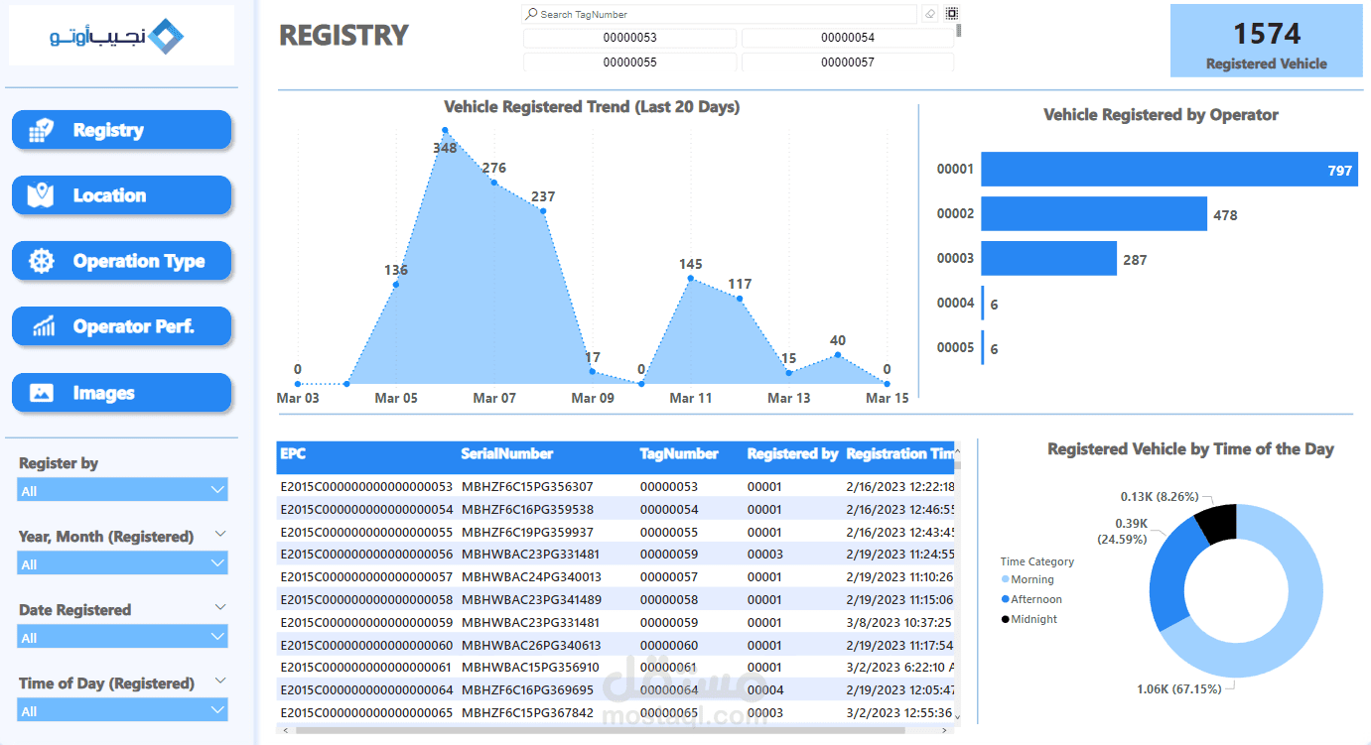
Task: Click the Morning 67.15% donut segment
Action: tap(1299, 620)
